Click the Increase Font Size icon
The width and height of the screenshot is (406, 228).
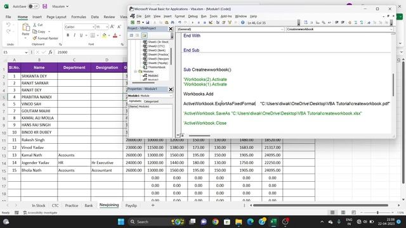pos(112,27)
